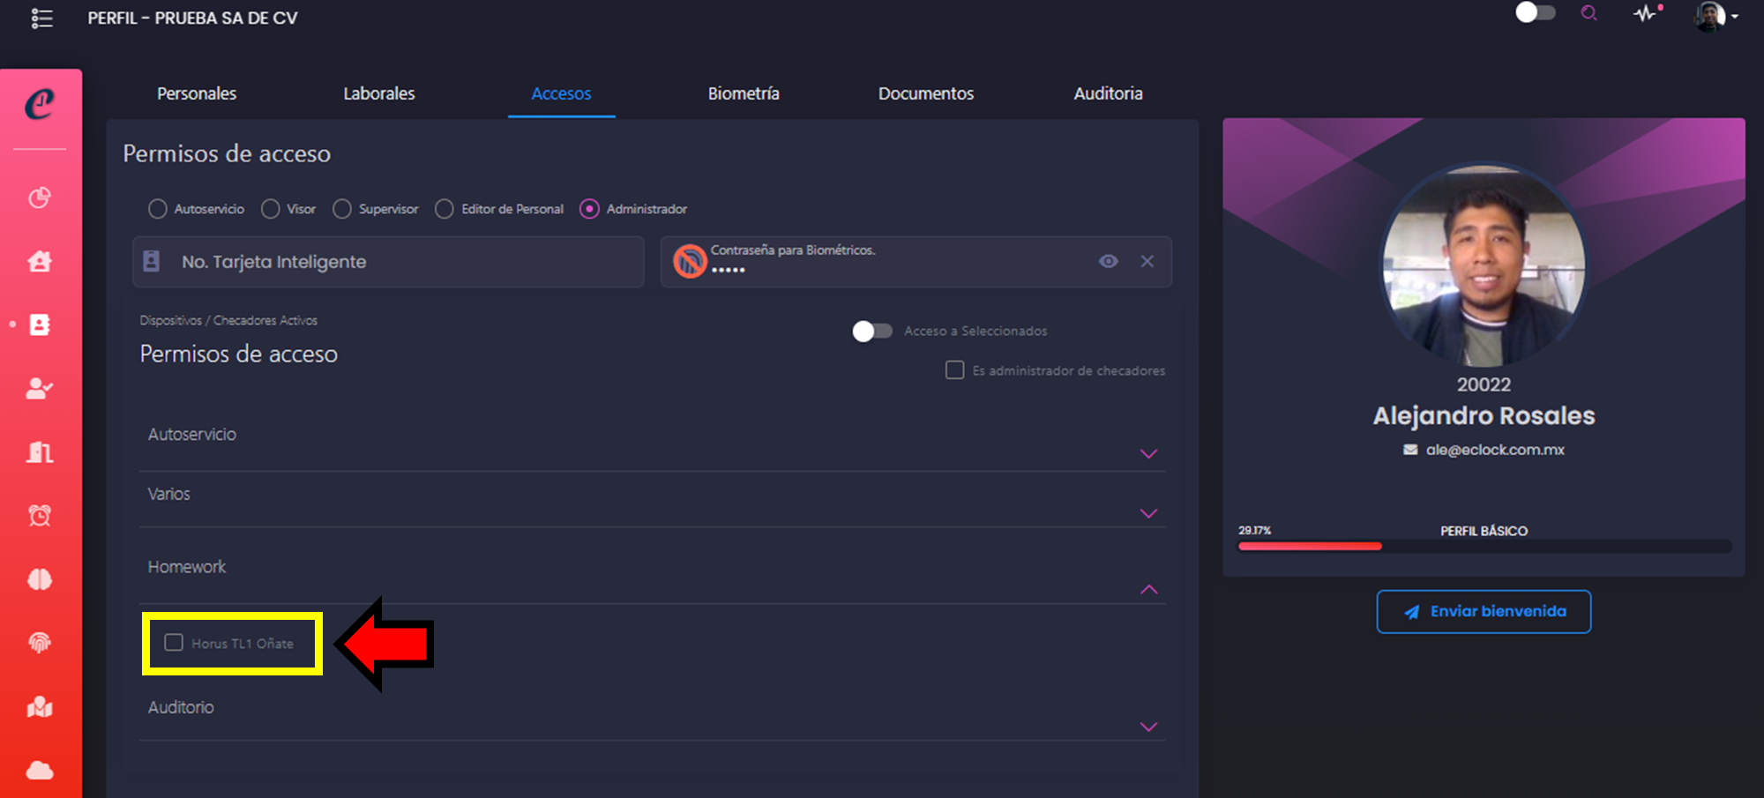1764x798 pixels.
Task: Collapse the Homework section chevron
Action: point(1148,589)
